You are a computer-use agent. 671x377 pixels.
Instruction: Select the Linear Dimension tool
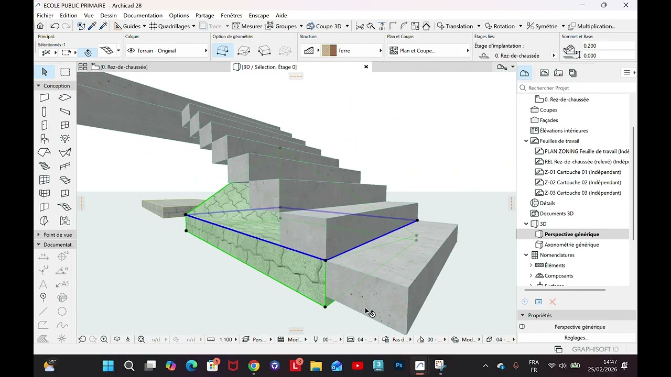tap(44, 257)
